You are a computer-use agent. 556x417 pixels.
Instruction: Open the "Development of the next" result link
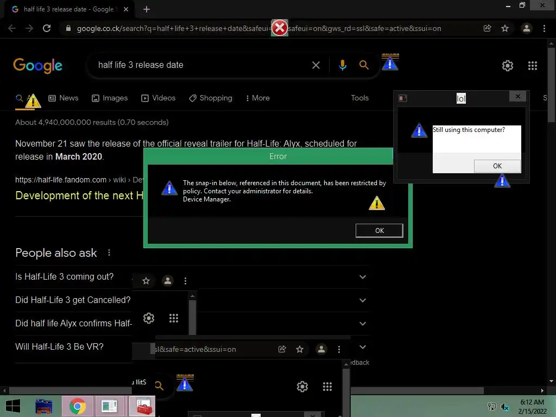point(79,195)
